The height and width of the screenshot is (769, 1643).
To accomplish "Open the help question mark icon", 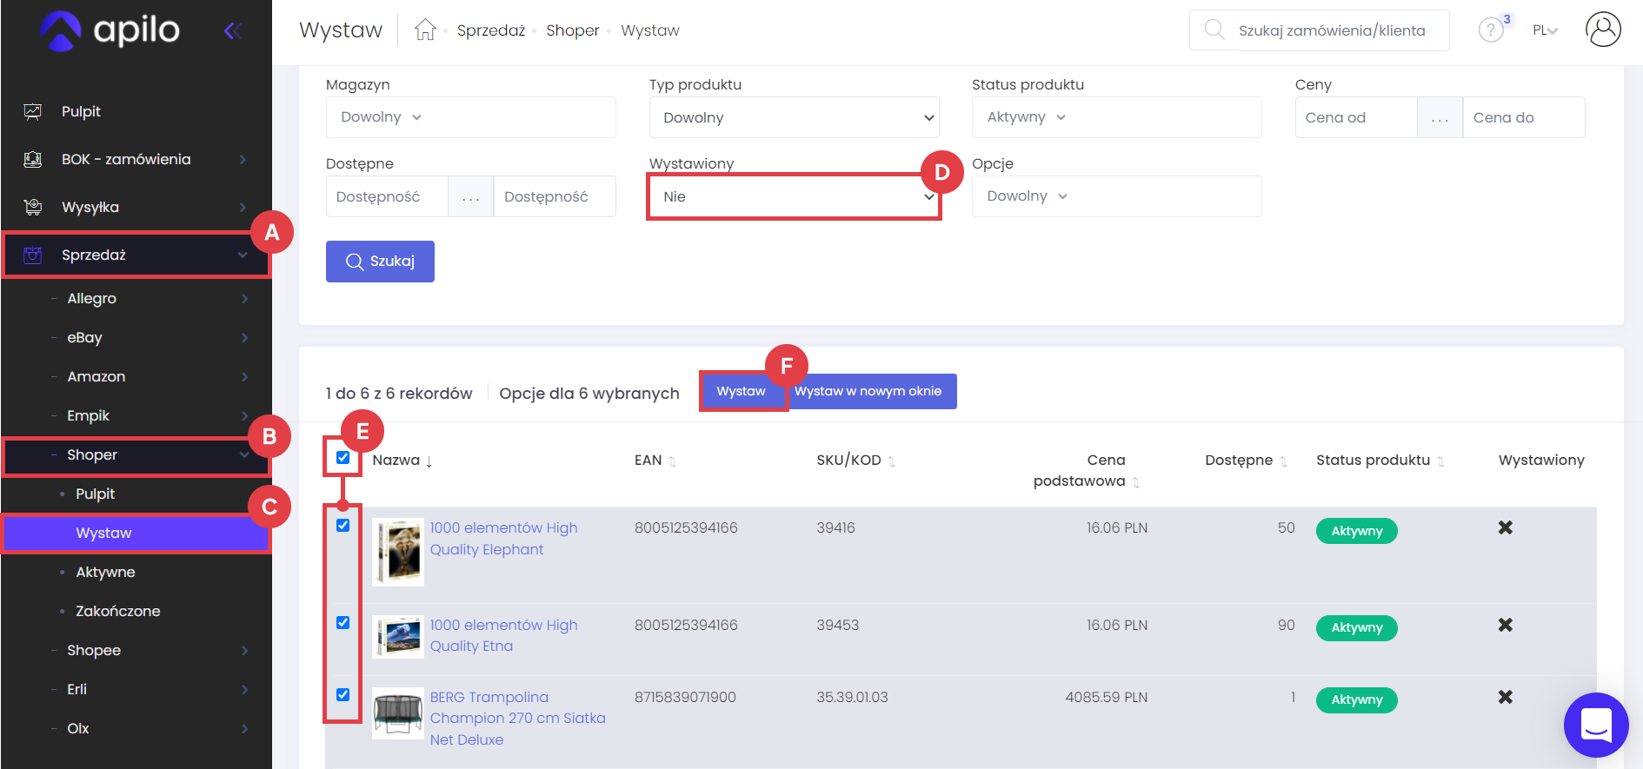I will click(1490, 30).
